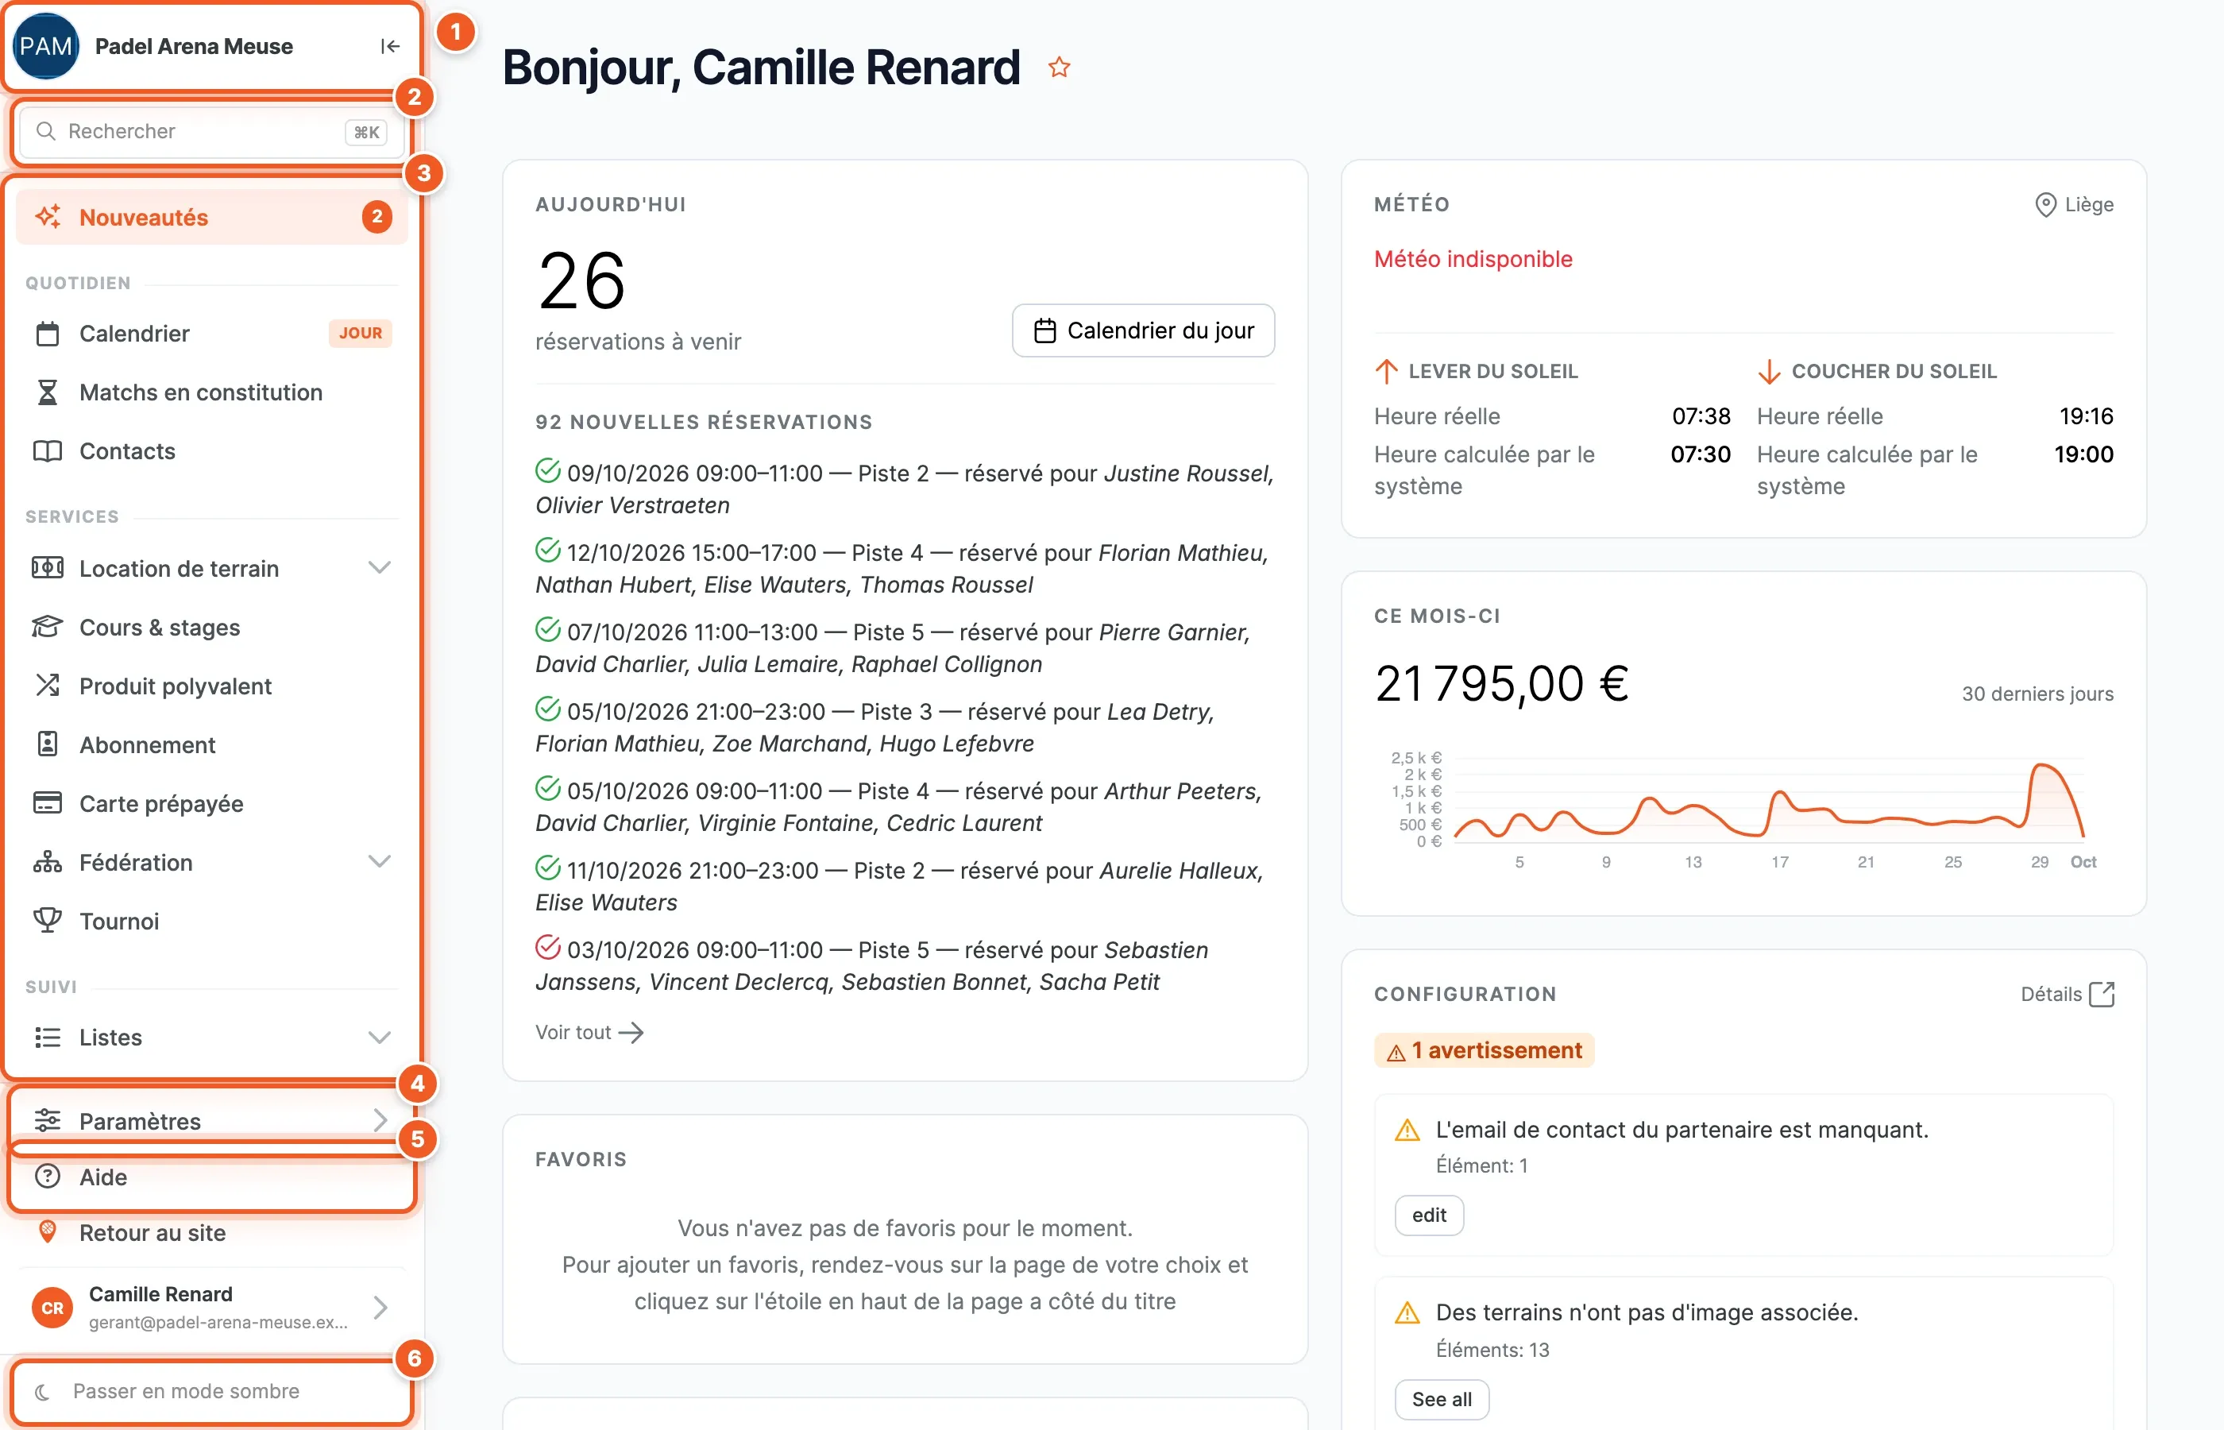The image size is (2224, 1430).
Task: Collapse the sidebar with the arrow icon
Action: coord(390,46)
